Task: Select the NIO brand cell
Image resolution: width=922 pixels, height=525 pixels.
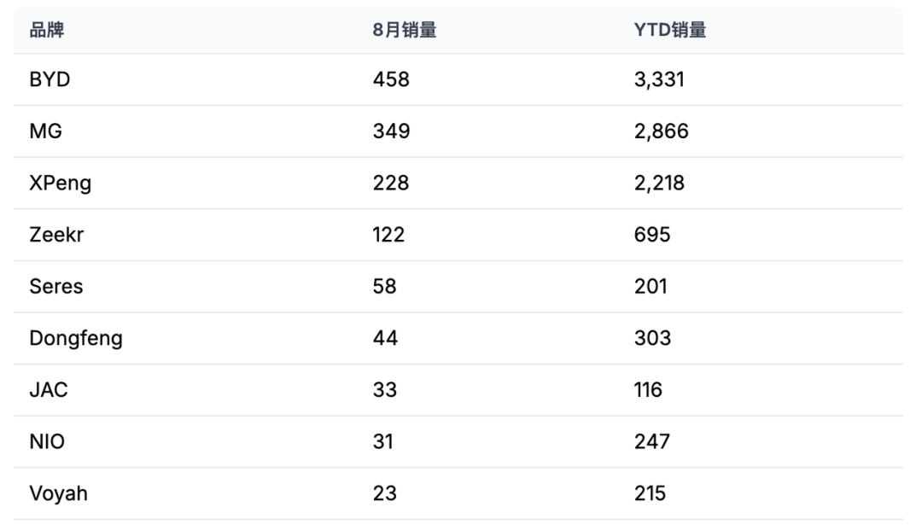Action: (47, 441)
